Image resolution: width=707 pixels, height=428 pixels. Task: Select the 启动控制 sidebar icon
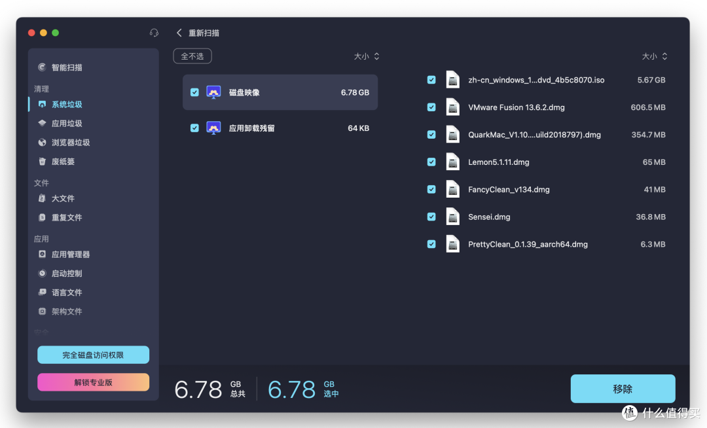(x=42, y=273)
